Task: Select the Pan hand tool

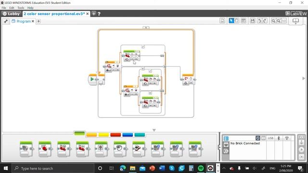Action: (x=237, y=21)
